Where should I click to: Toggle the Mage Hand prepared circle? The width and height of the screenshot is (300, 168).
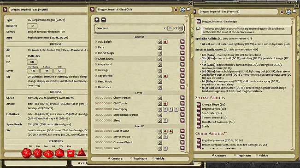(x=96, y=64)
